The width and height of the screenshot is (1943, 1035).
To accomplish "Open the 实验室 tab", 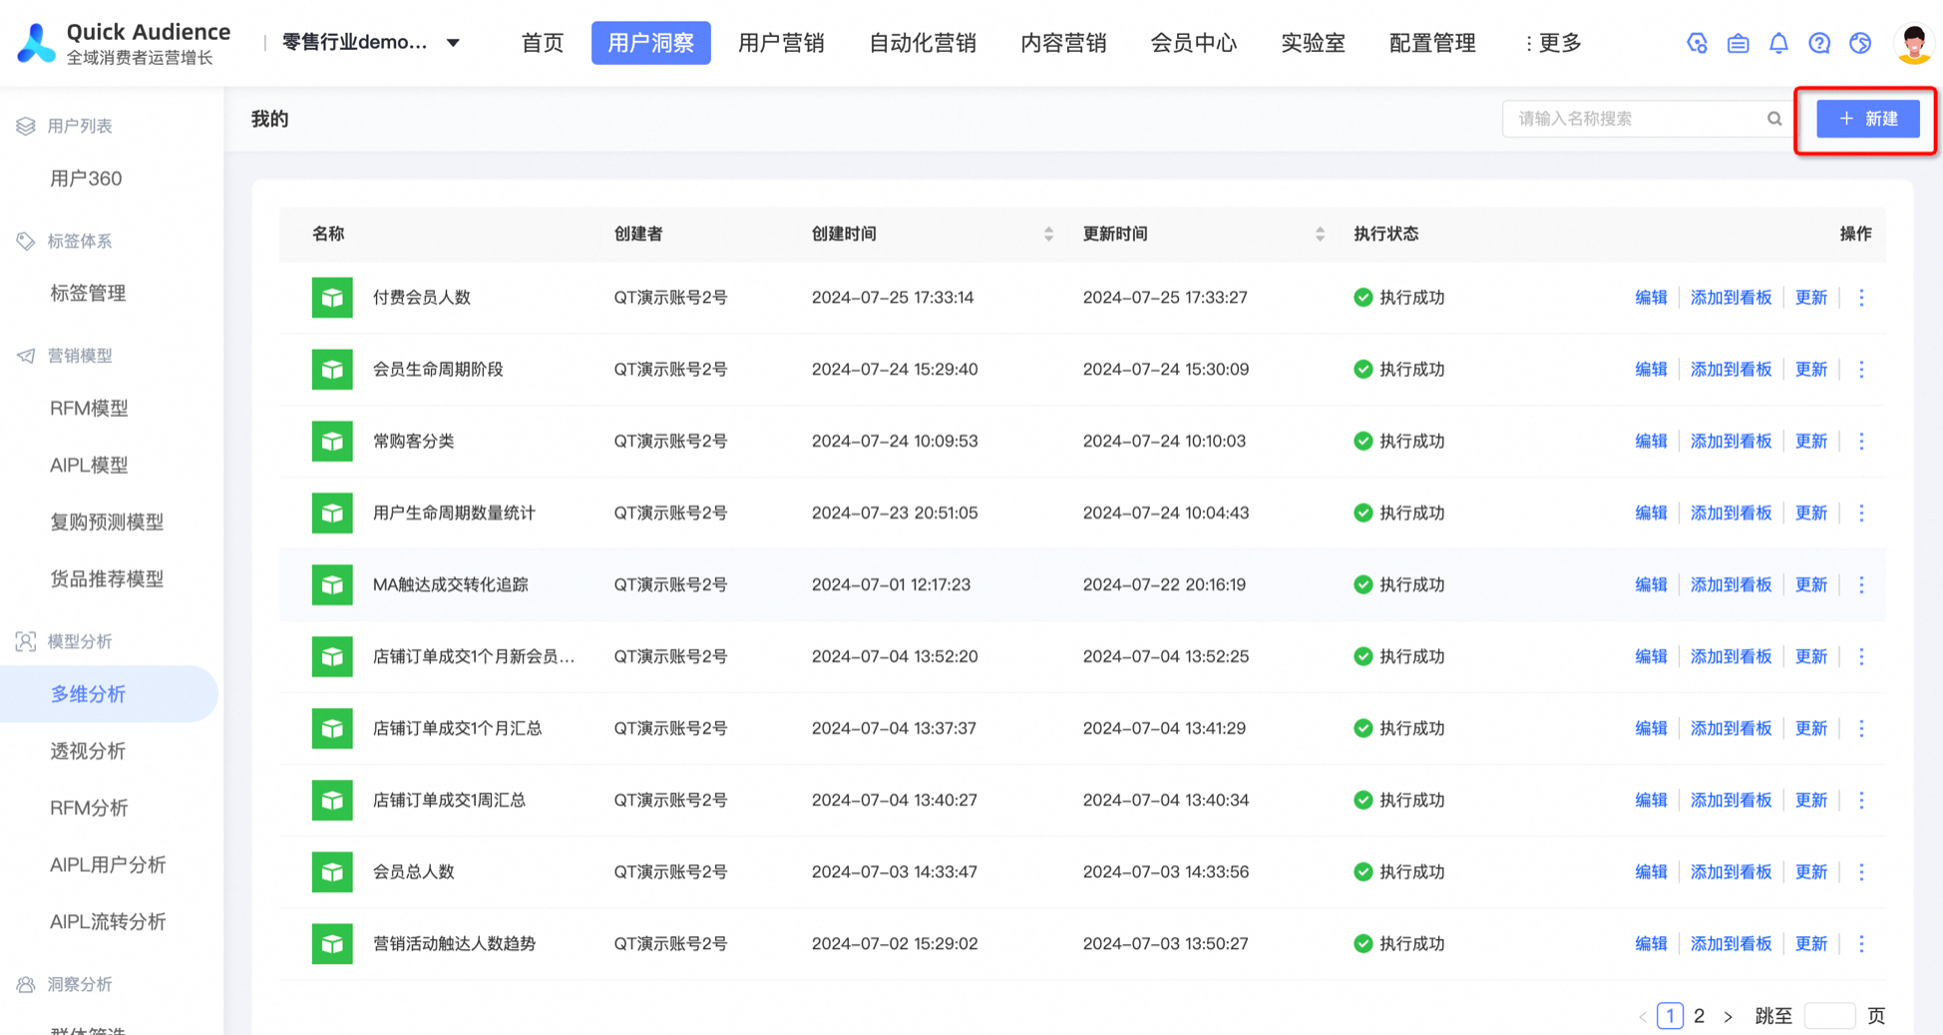I will coord(1313,43).
